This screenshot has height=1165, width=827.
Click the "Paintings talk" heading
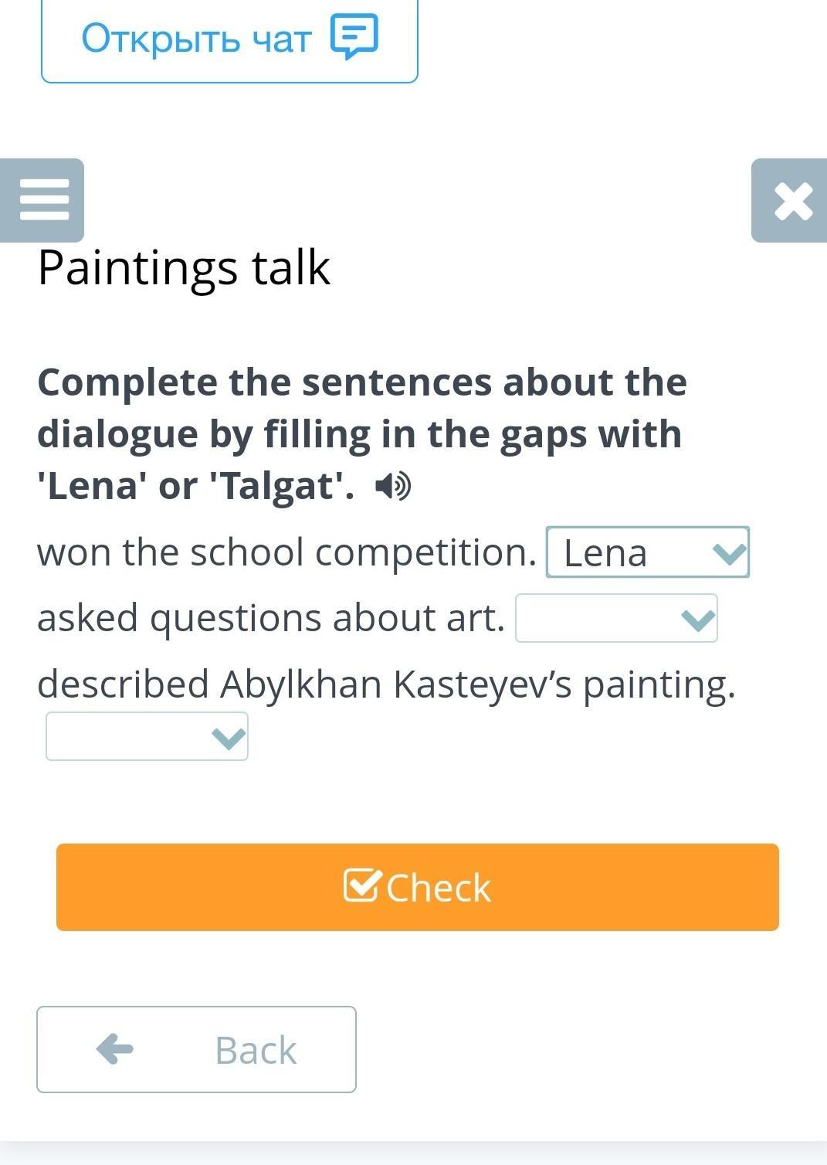pyautogui.click(x=184, y=267)
